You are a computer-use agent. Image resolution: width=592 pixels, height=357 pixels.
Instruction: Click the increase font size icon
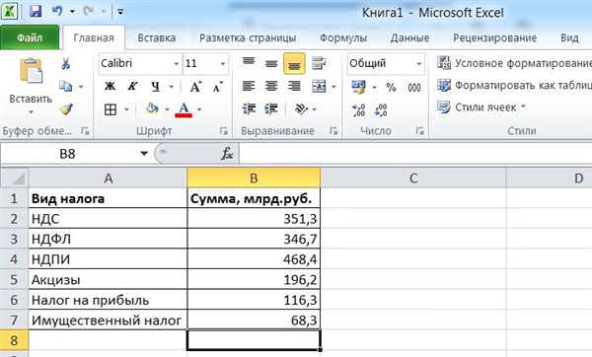(x=195, y=87)
